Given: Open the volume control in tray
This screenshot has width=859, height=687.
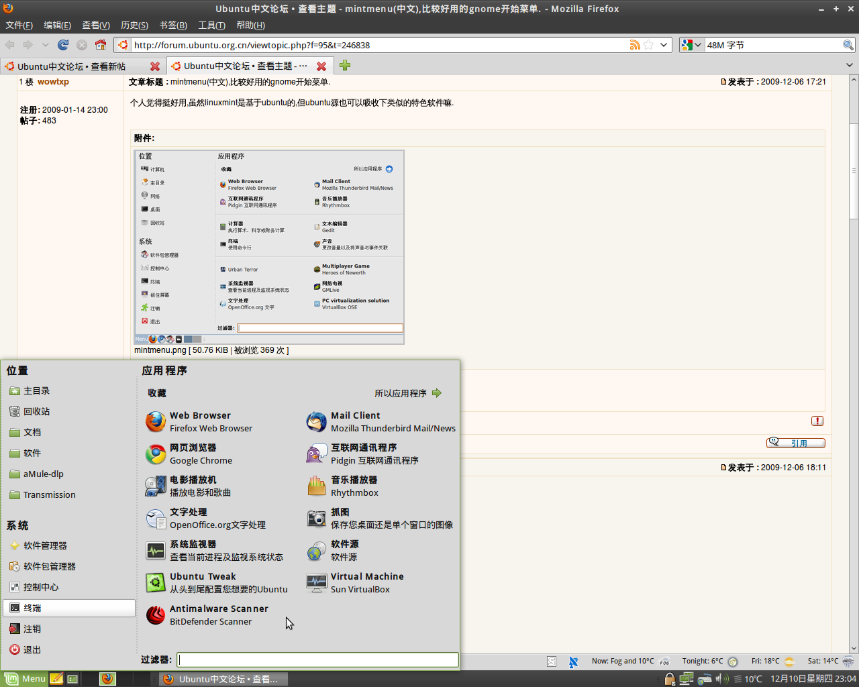Looking at the screenshot, I should [721, 679].
